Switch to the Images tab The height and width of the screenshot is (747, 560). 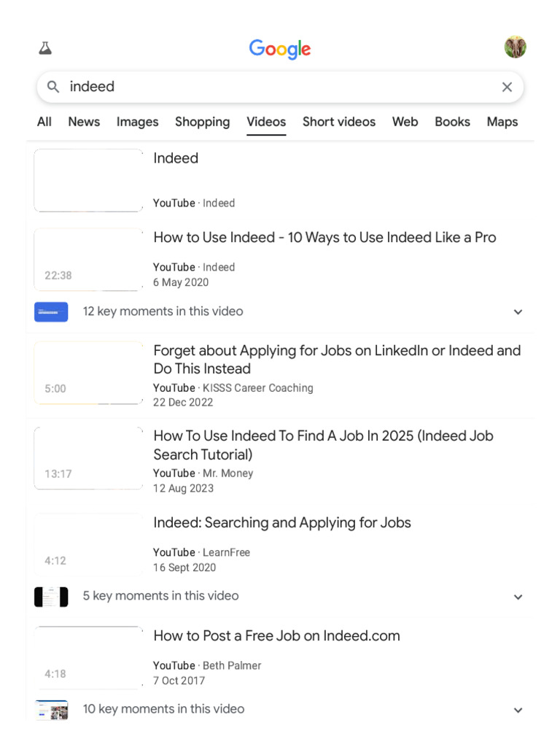tap(137, 122)
